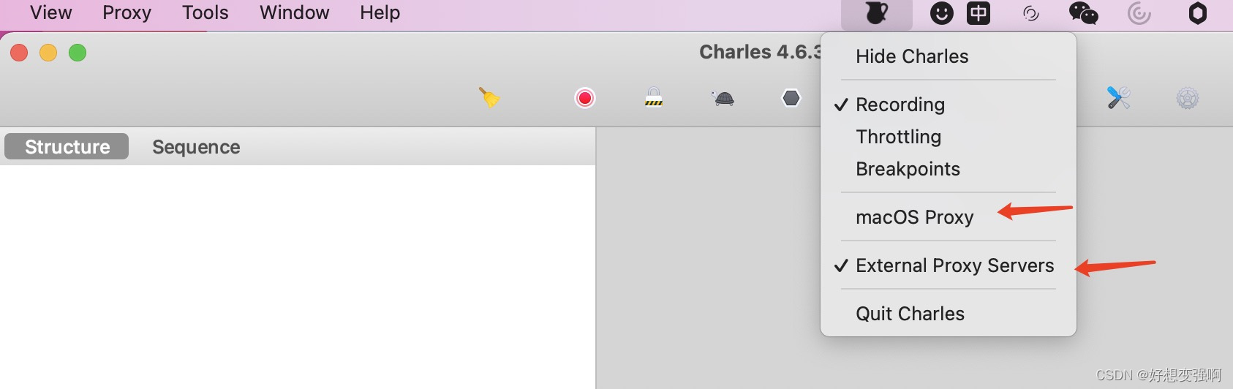Click the WeChat menu bar icon
The width and height of the screenshot is (1233, 389).
coord(1083,13)
